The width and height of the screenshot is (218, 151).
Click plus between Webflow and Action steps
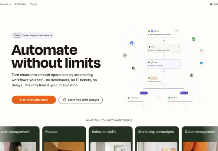click(164, 41)
